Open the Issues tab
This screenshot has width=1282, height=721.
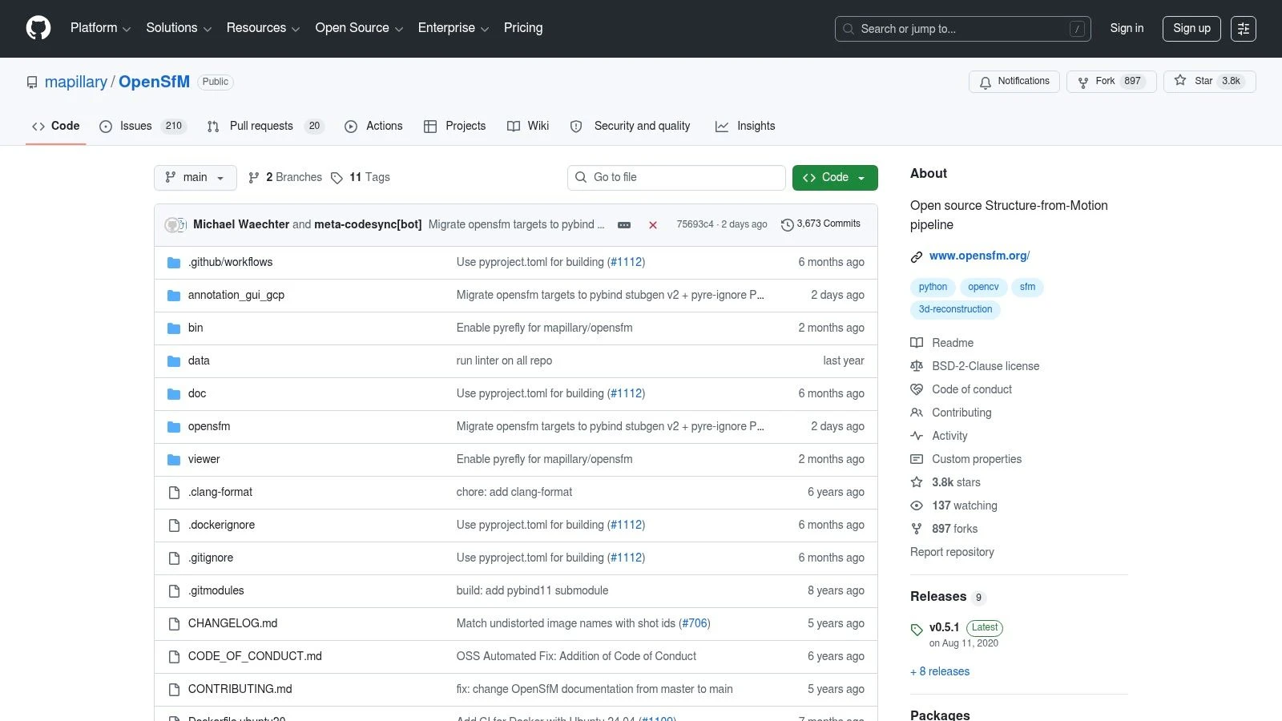click(143, 126)
